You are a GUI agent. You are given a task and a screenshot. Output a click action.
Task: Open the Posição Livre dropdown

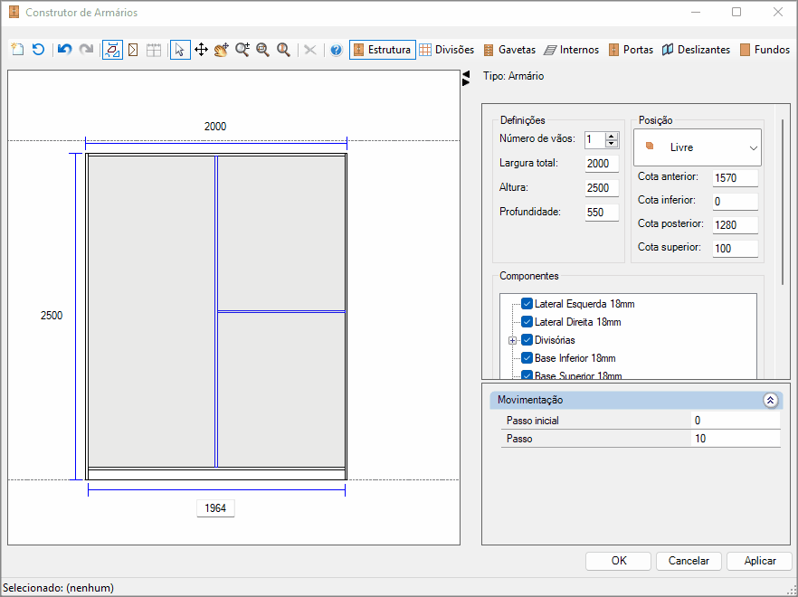pos(698,147)
